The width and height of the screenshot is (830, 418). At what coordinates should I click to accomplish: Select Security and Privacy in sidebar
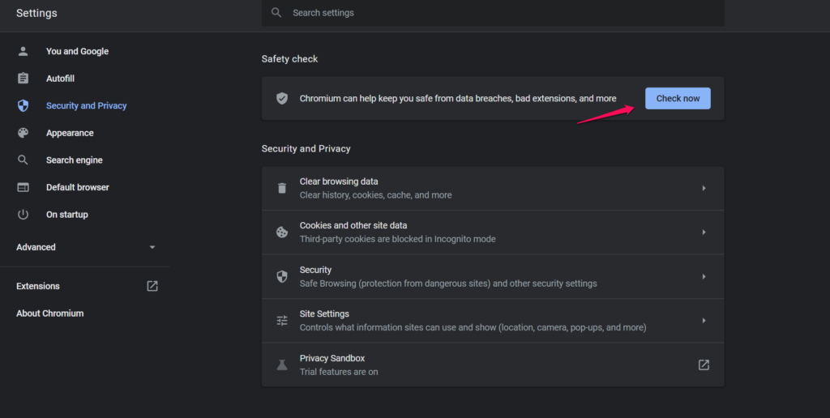pyautogui.click(x=86, y=106)
